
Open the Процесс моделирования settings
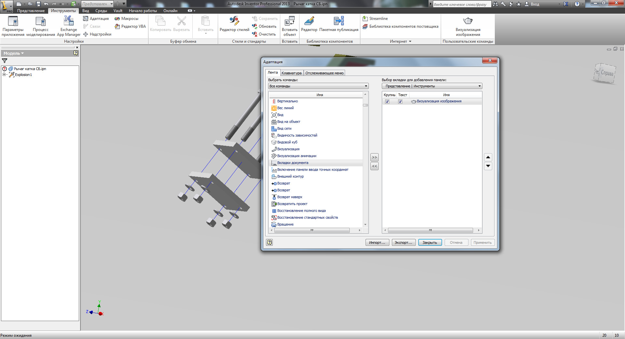click(40, 21)
